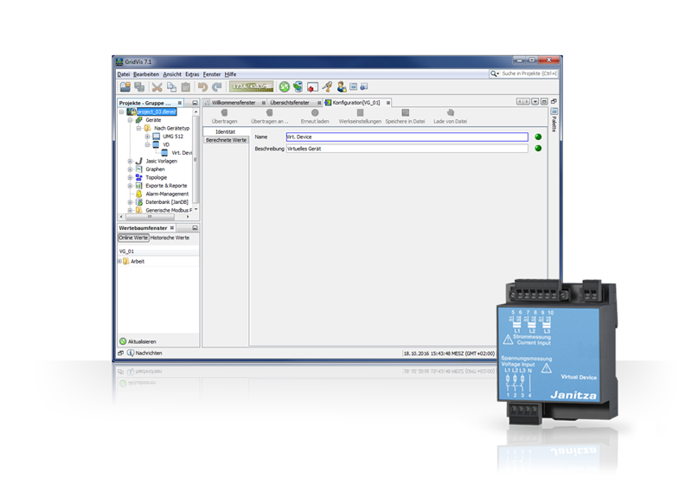Click the cut scissors icon
This screenshot has height=484, width=692.
click(157, 86)
